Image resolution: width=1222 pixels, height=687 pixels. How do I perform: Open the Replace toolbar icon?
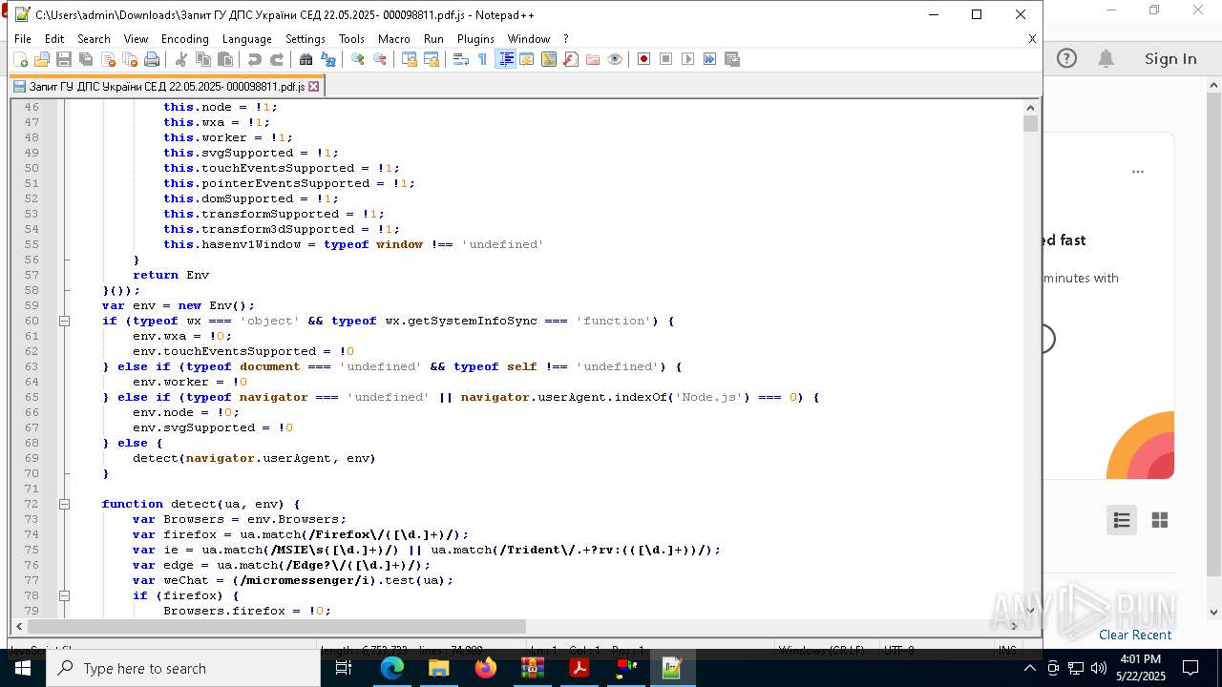click(328, 59)
